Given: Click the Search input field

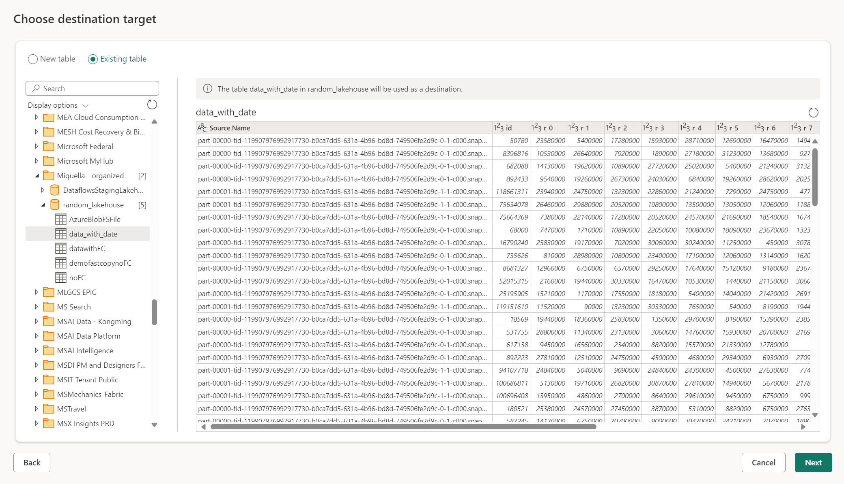Looking at the screenshot, I should [x=93, y=87].
